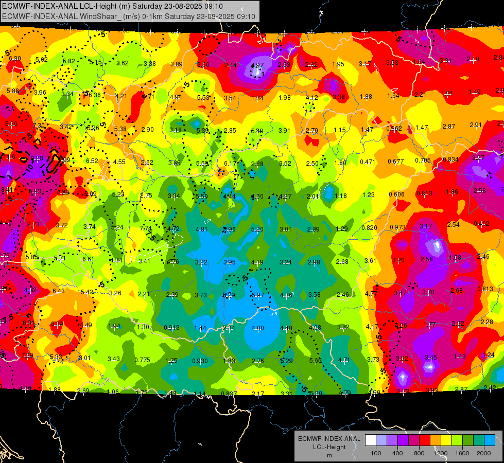Image resolution: width=504 pixels, height=463 pixels.
Task: Click the wind shear value 0.471
Action: point(368,162)
